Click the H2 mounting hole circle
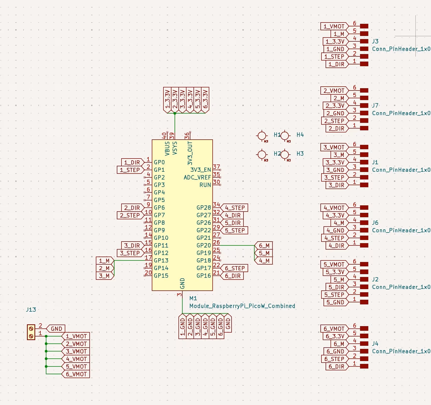 (x=262, y=154)
